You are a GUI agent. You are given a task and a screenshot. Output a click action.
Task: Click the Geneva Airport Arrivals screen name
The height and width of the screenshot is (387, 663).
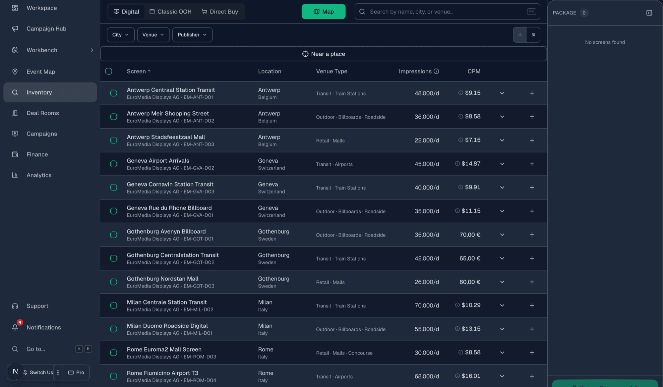pos(158,161)
